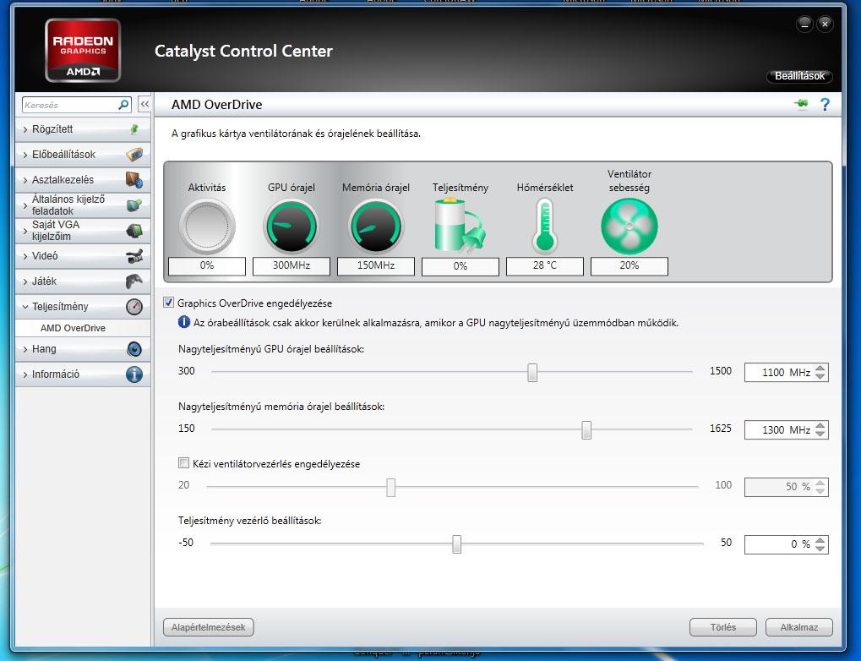Click the GPU órajel slider handle
861x661 pixels.
pyautogui.click(x=532, y=372)
